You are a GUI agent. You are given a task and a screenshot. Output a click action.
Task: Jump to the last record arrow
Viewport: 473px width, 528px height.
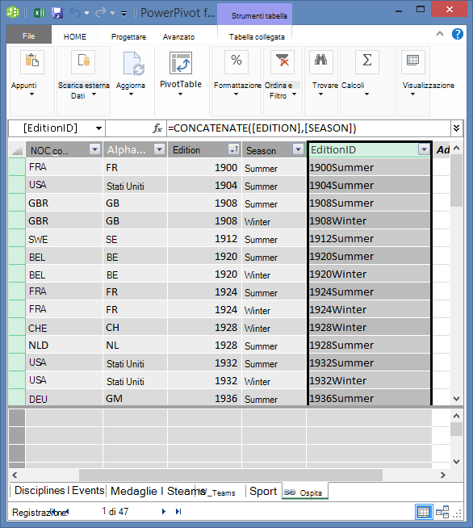tap(178, 512)
